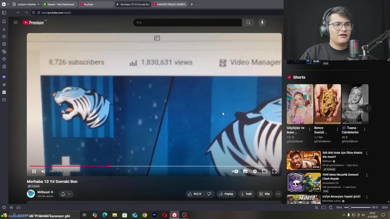This screenshot has width=390, height=219.
Task: Open options menu for Güçlüyüz ve bunu short
Action: pyautogui.click(x=310, y=130)
